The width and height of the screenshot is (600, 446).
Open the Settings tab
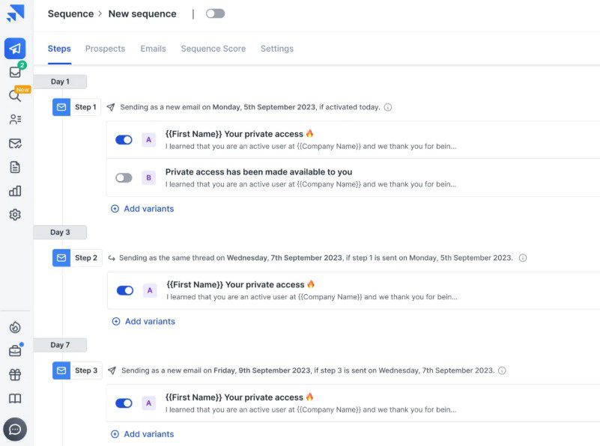277,49
